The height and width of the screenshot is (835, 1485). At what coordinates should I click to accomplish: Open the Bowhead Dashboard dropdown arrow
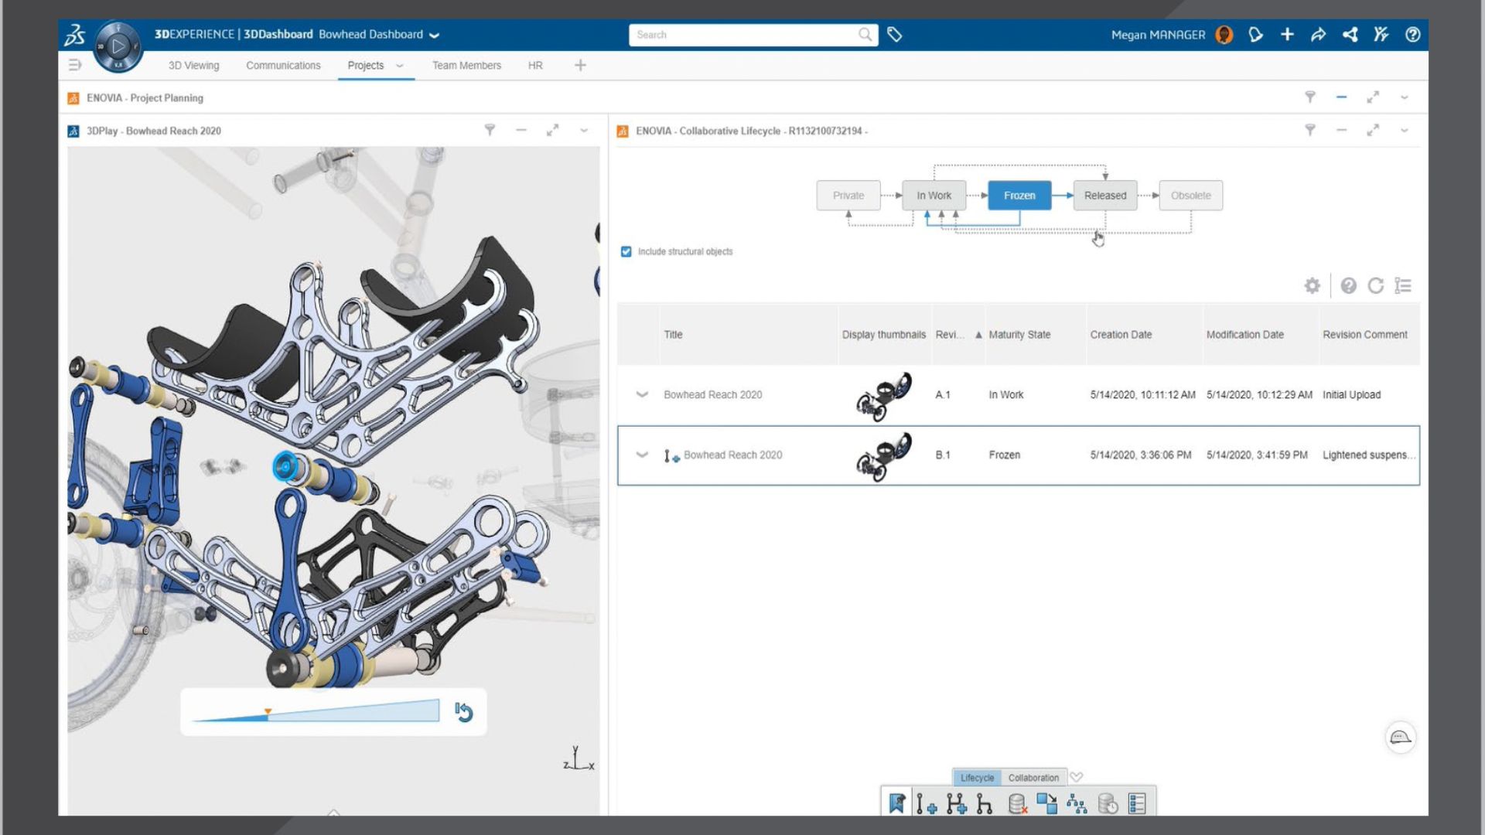tap(435, 36)
